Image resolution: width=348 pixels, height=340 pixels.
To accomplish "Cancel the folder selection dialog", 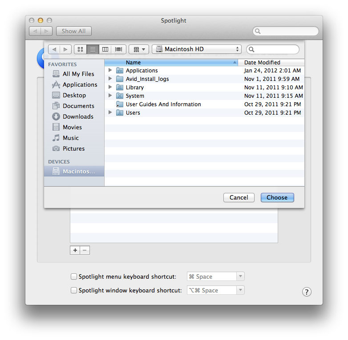I will click(x=239, y=197).
